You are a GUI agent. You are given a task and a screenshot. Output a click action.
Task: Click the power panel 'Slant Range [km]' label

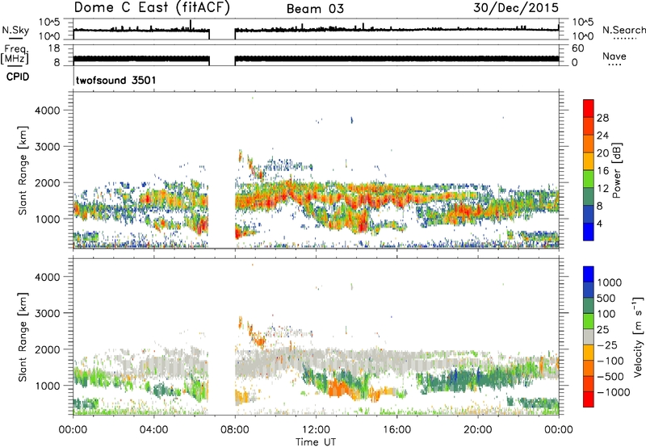(23, 170)
